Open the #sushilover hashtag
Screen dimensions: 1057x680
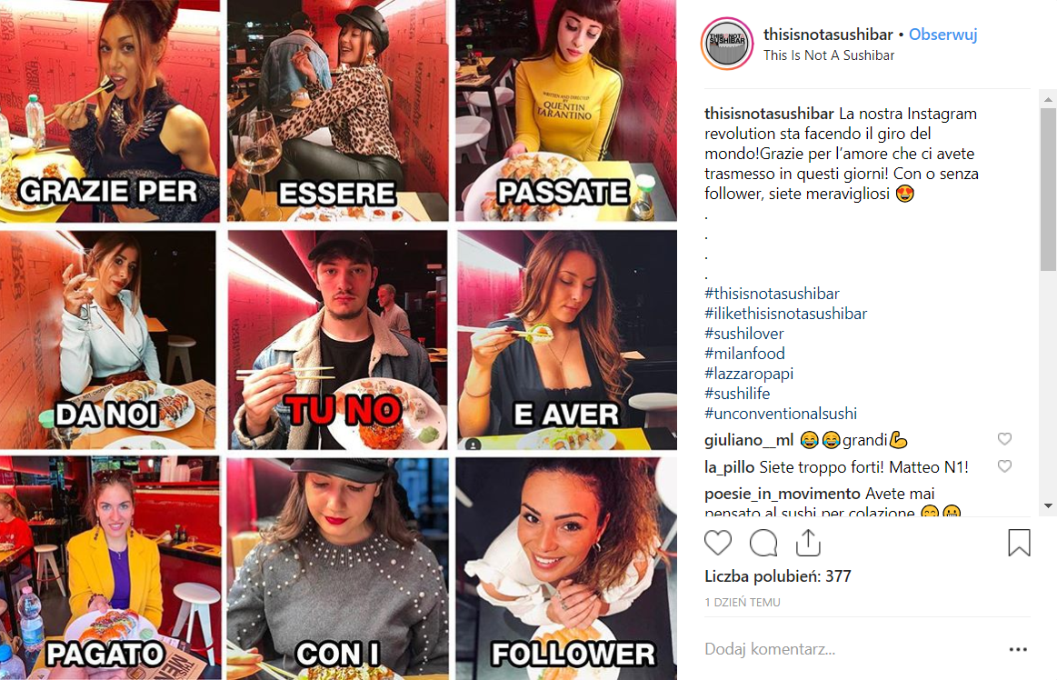(x=744, y=334)
